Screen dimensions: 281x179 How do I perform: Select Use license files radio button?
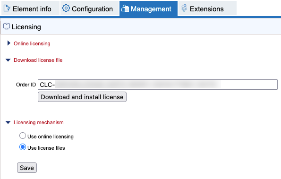[23, 147]
